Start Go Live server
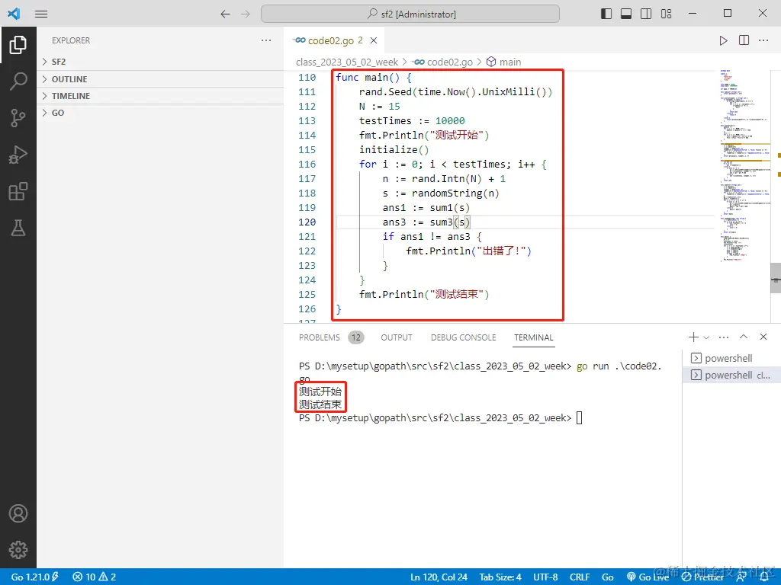Screen dimensions: 781x585 [x=648, y=577]
